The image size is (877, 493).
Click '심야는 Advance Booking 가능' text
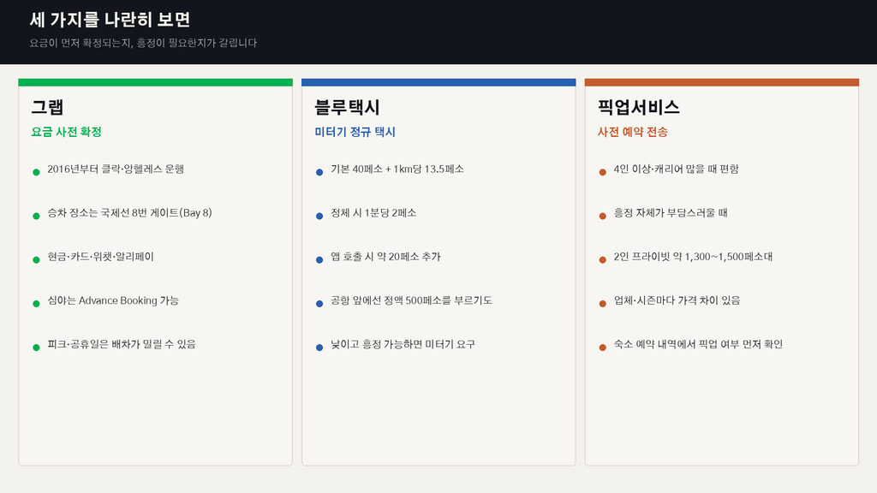tap(113, 300)
